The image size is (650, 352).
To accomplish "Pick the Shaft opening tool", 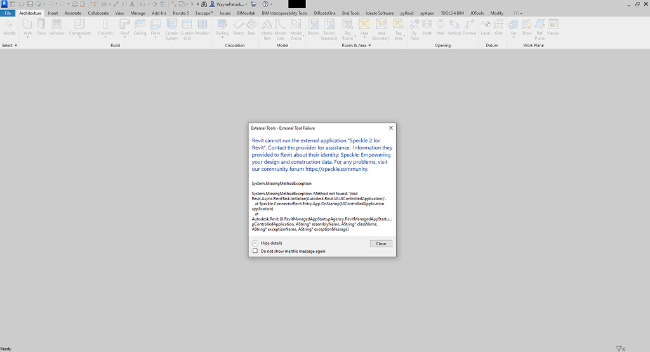I will pyautogui.click(x=427, y=27).
